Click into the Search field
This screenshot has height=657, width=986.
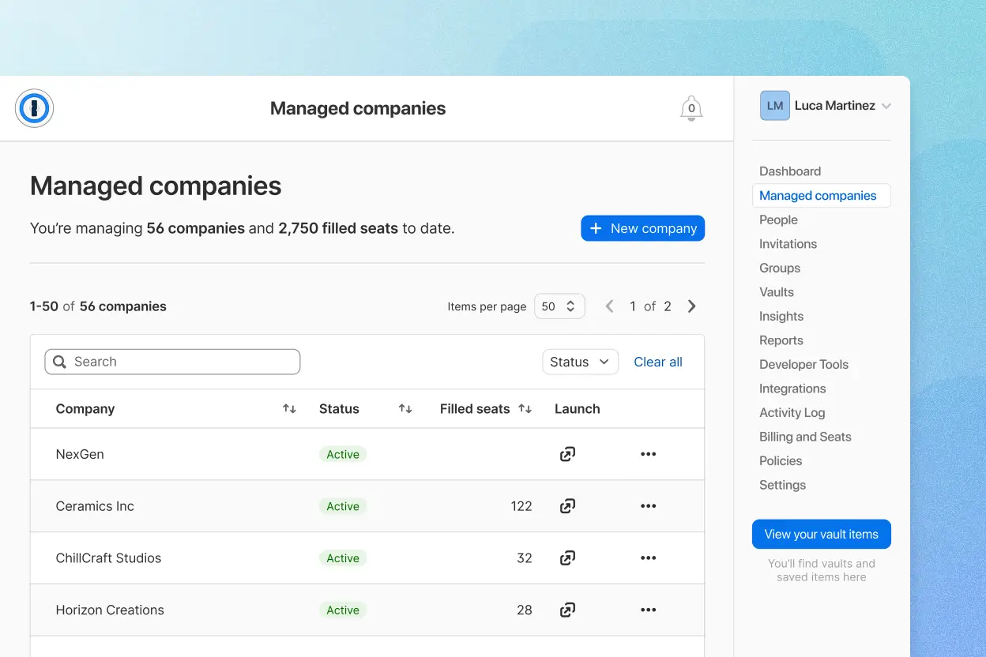click(x=172, y=362)
